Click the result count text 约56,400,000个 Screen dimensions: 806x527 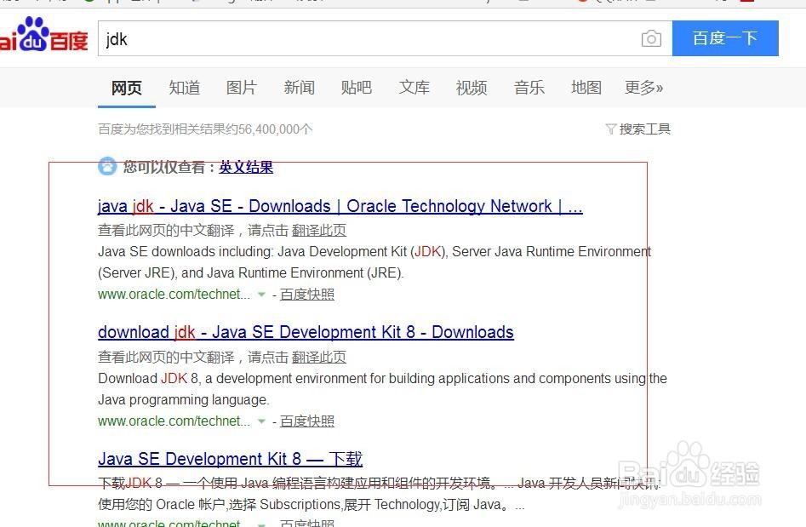coord(269,129)
